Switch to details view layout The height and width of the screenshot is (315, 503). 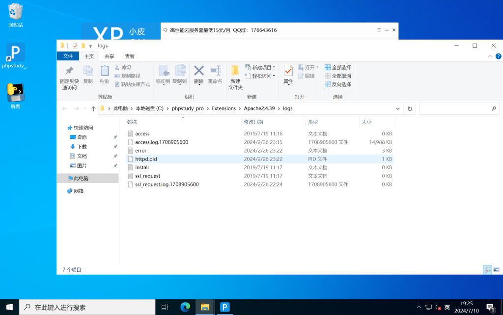pos(487,269)
